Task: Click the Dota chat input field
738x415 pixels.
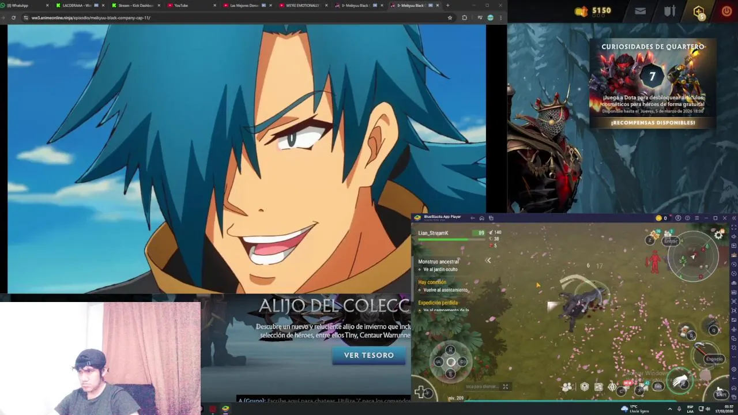Action: (325, 401)
